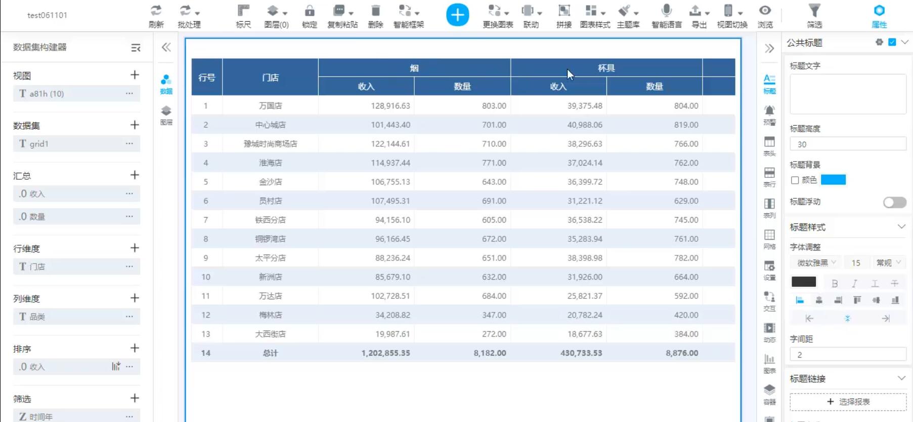Screen dimensions: 913x422
Task: Turn on the 标题浮动 switch
Action: [x=894, y=202]
